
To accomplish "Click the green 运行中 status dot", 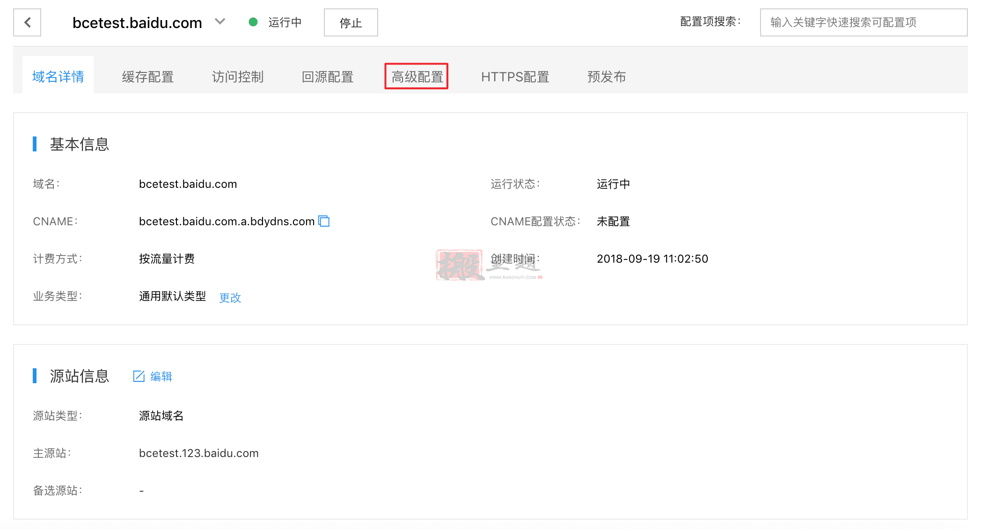I will tap(253, 22).
